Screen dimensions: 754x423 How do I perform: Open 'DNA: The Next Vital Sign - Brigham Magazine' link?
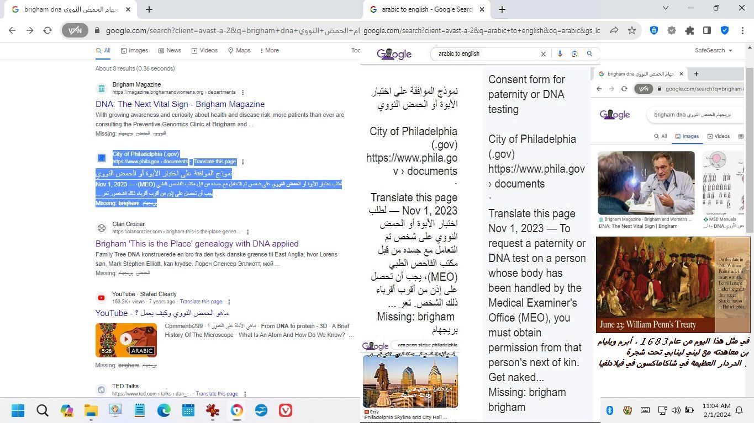[180, 104]
